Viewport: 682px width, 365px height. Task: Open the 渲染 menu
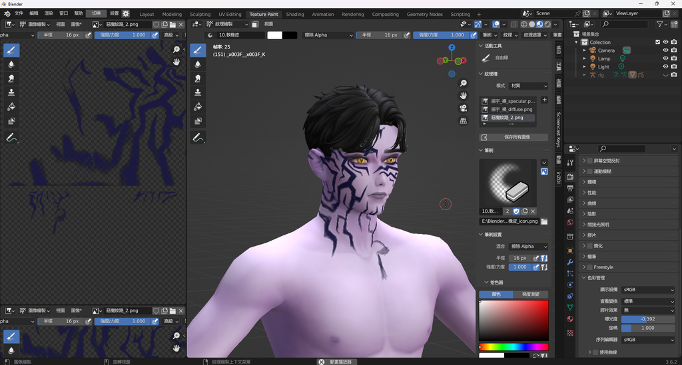[x=49, y=13]
